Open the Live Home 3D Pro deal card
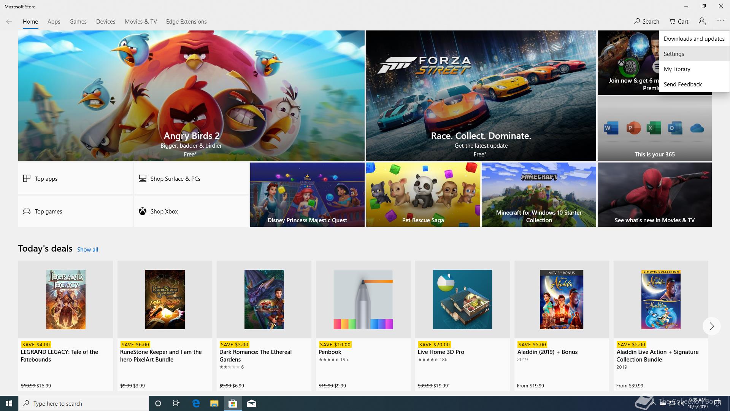Viewport: 730px width, 411px height. click(x=462, y=326)
